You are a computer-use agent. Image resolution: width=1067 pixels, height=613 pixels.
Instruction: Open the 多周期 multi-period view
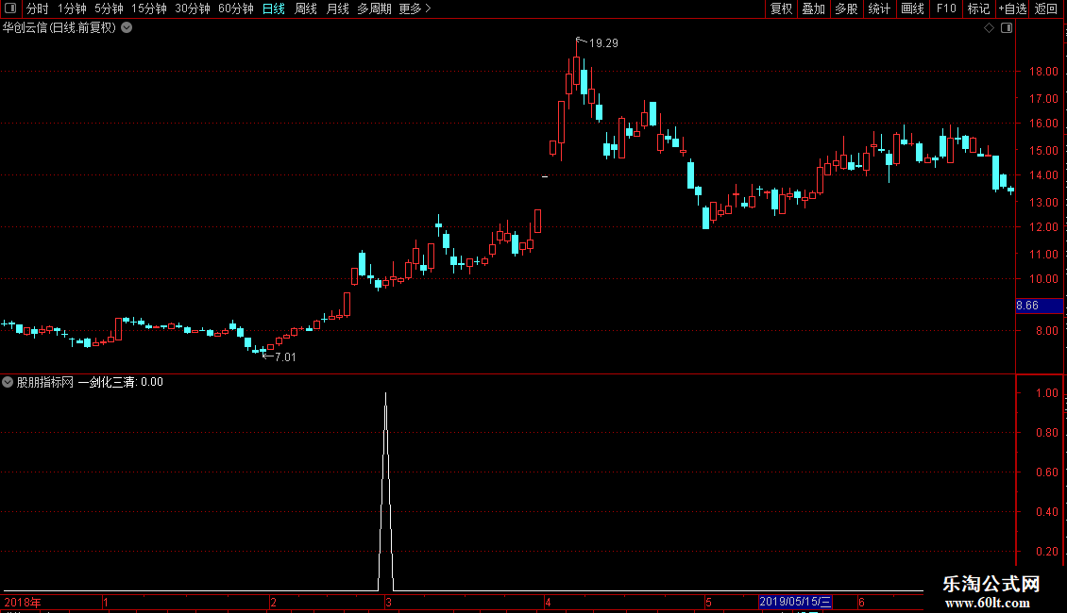tap(374, 8)
